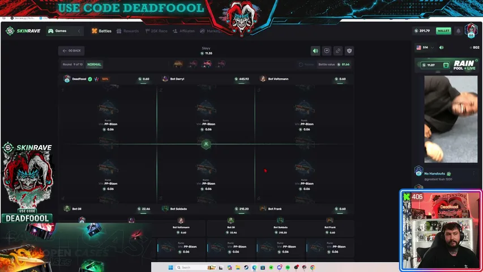This screenshot has height=272, width=483.
Task: Toggle the battle sound speaker icon
Action: click(x=315, y=51)
